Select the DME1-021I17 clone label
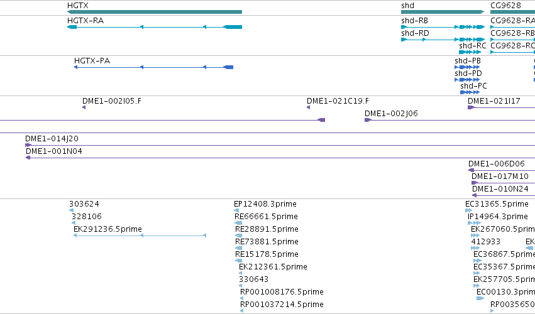Image resolution: width=535 pixels, height=314 pixels. click(x=494, y=101)
